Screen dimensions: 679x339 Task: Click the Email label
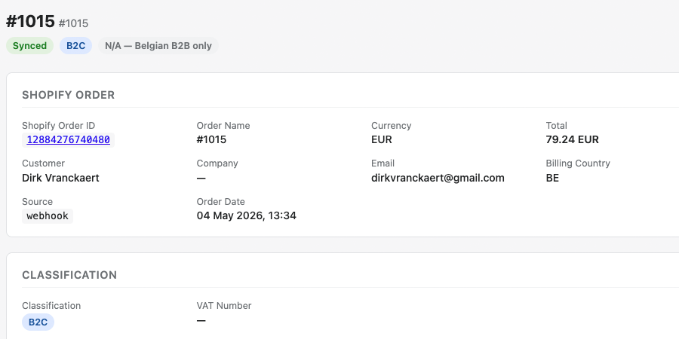383,163
